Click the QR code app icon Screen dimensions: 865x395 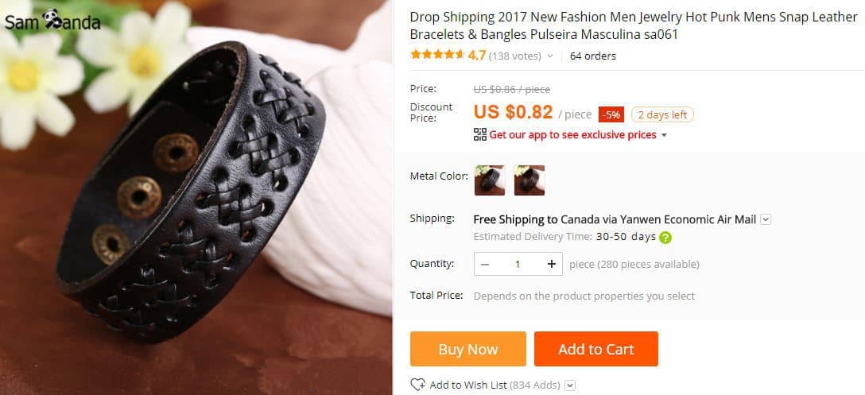click(x=479, y=134)
